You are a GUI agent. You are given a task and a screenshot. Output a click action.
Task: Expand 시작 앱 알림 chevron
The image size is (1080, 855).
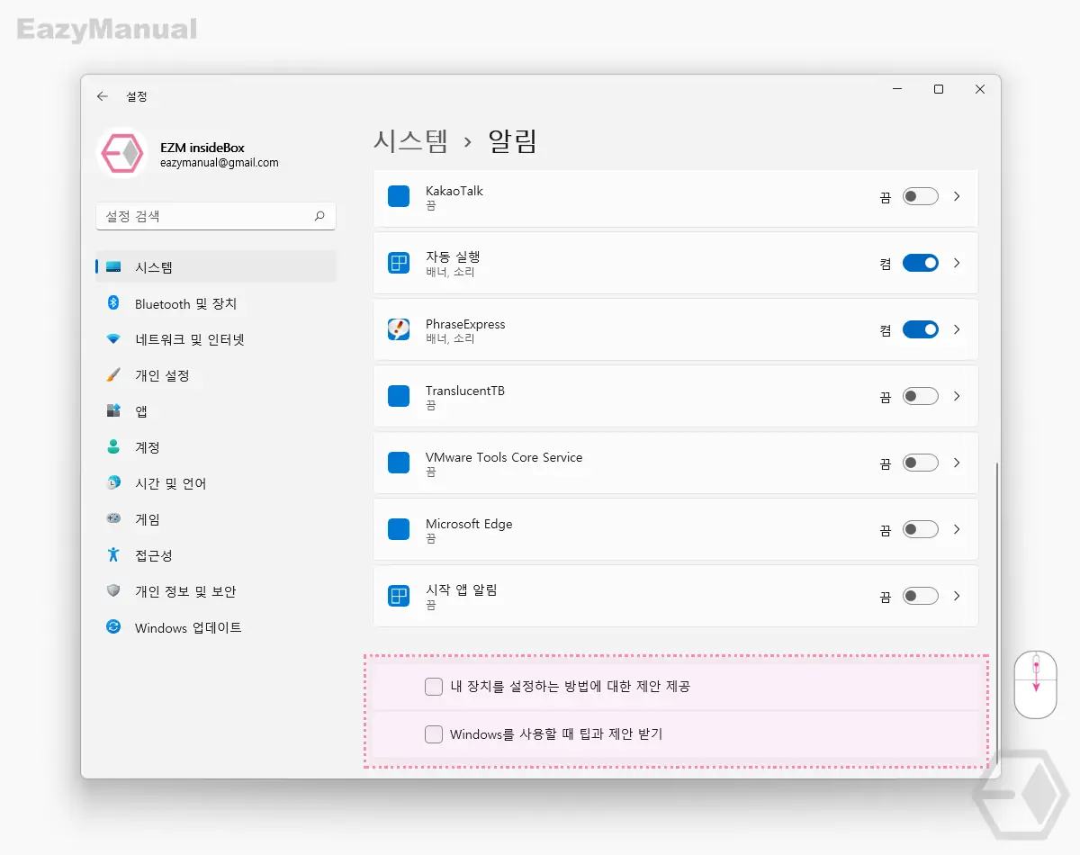(957, 596)
